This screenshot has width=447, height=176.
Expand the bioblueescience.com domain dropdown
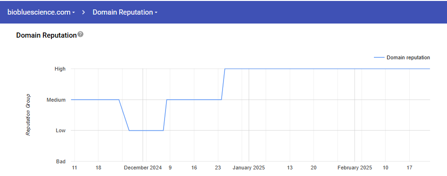point(41,12)
